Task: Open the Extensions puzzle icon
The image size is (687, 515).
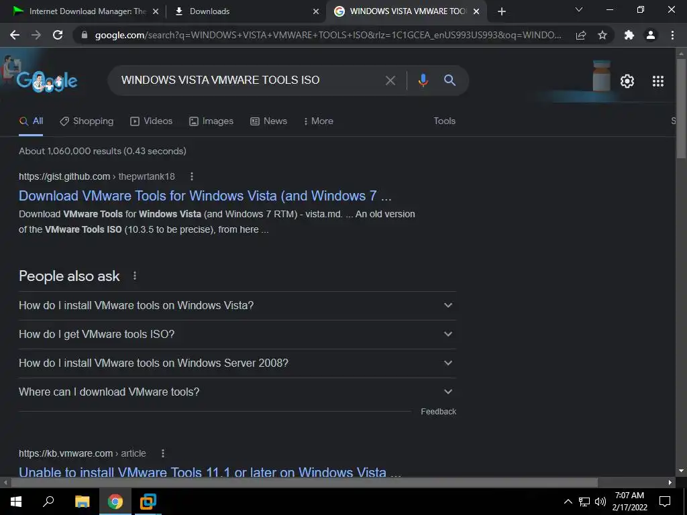Action: (629, 35)
